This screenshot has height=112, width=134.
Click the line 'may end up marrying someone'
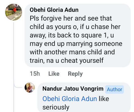coord(76,44)
